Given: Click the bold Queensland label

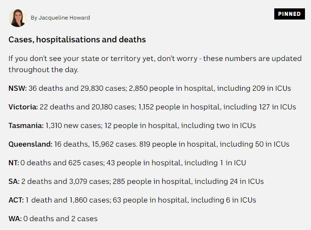Looking at the screenshot, I should point(30,144).
